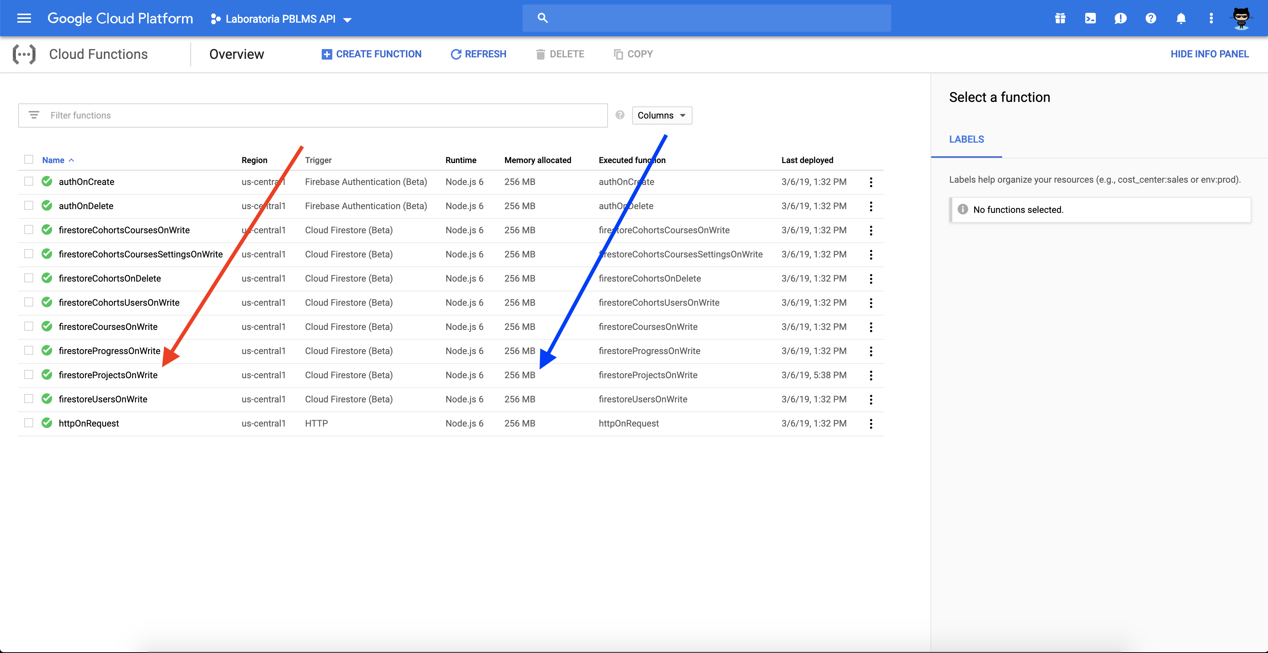This screenshot has width=1268, height=653.
Task: Click HIDE INFO PANEL link
Action: click(1209, 54)
